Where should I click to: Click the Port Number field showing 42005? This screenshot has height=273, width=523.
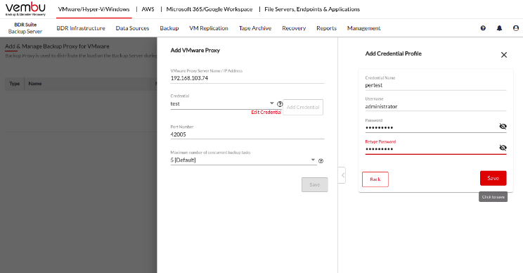pyautogui.click(x=247, y=134)
